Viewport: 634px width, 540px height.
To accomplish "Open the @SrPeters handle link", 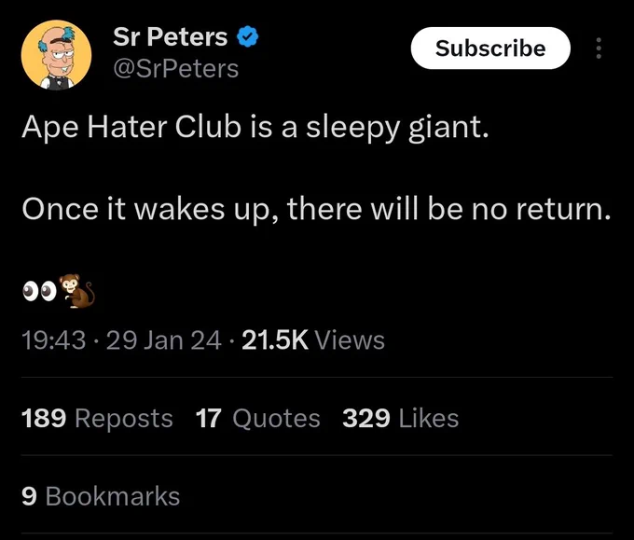I will tap(176, 69).
